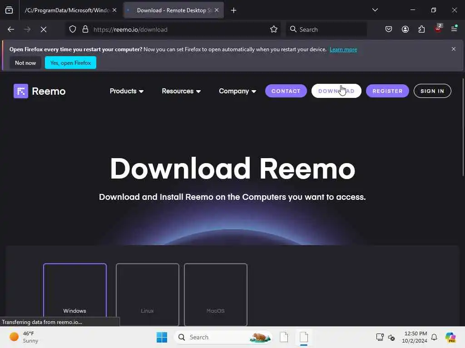Open uBlock Origin extension icon
The width and height of the screenshot is (465, 348).
438,29
